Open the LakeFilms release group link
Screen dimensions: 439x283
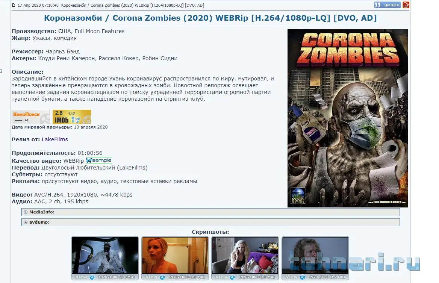pos(55,139)
